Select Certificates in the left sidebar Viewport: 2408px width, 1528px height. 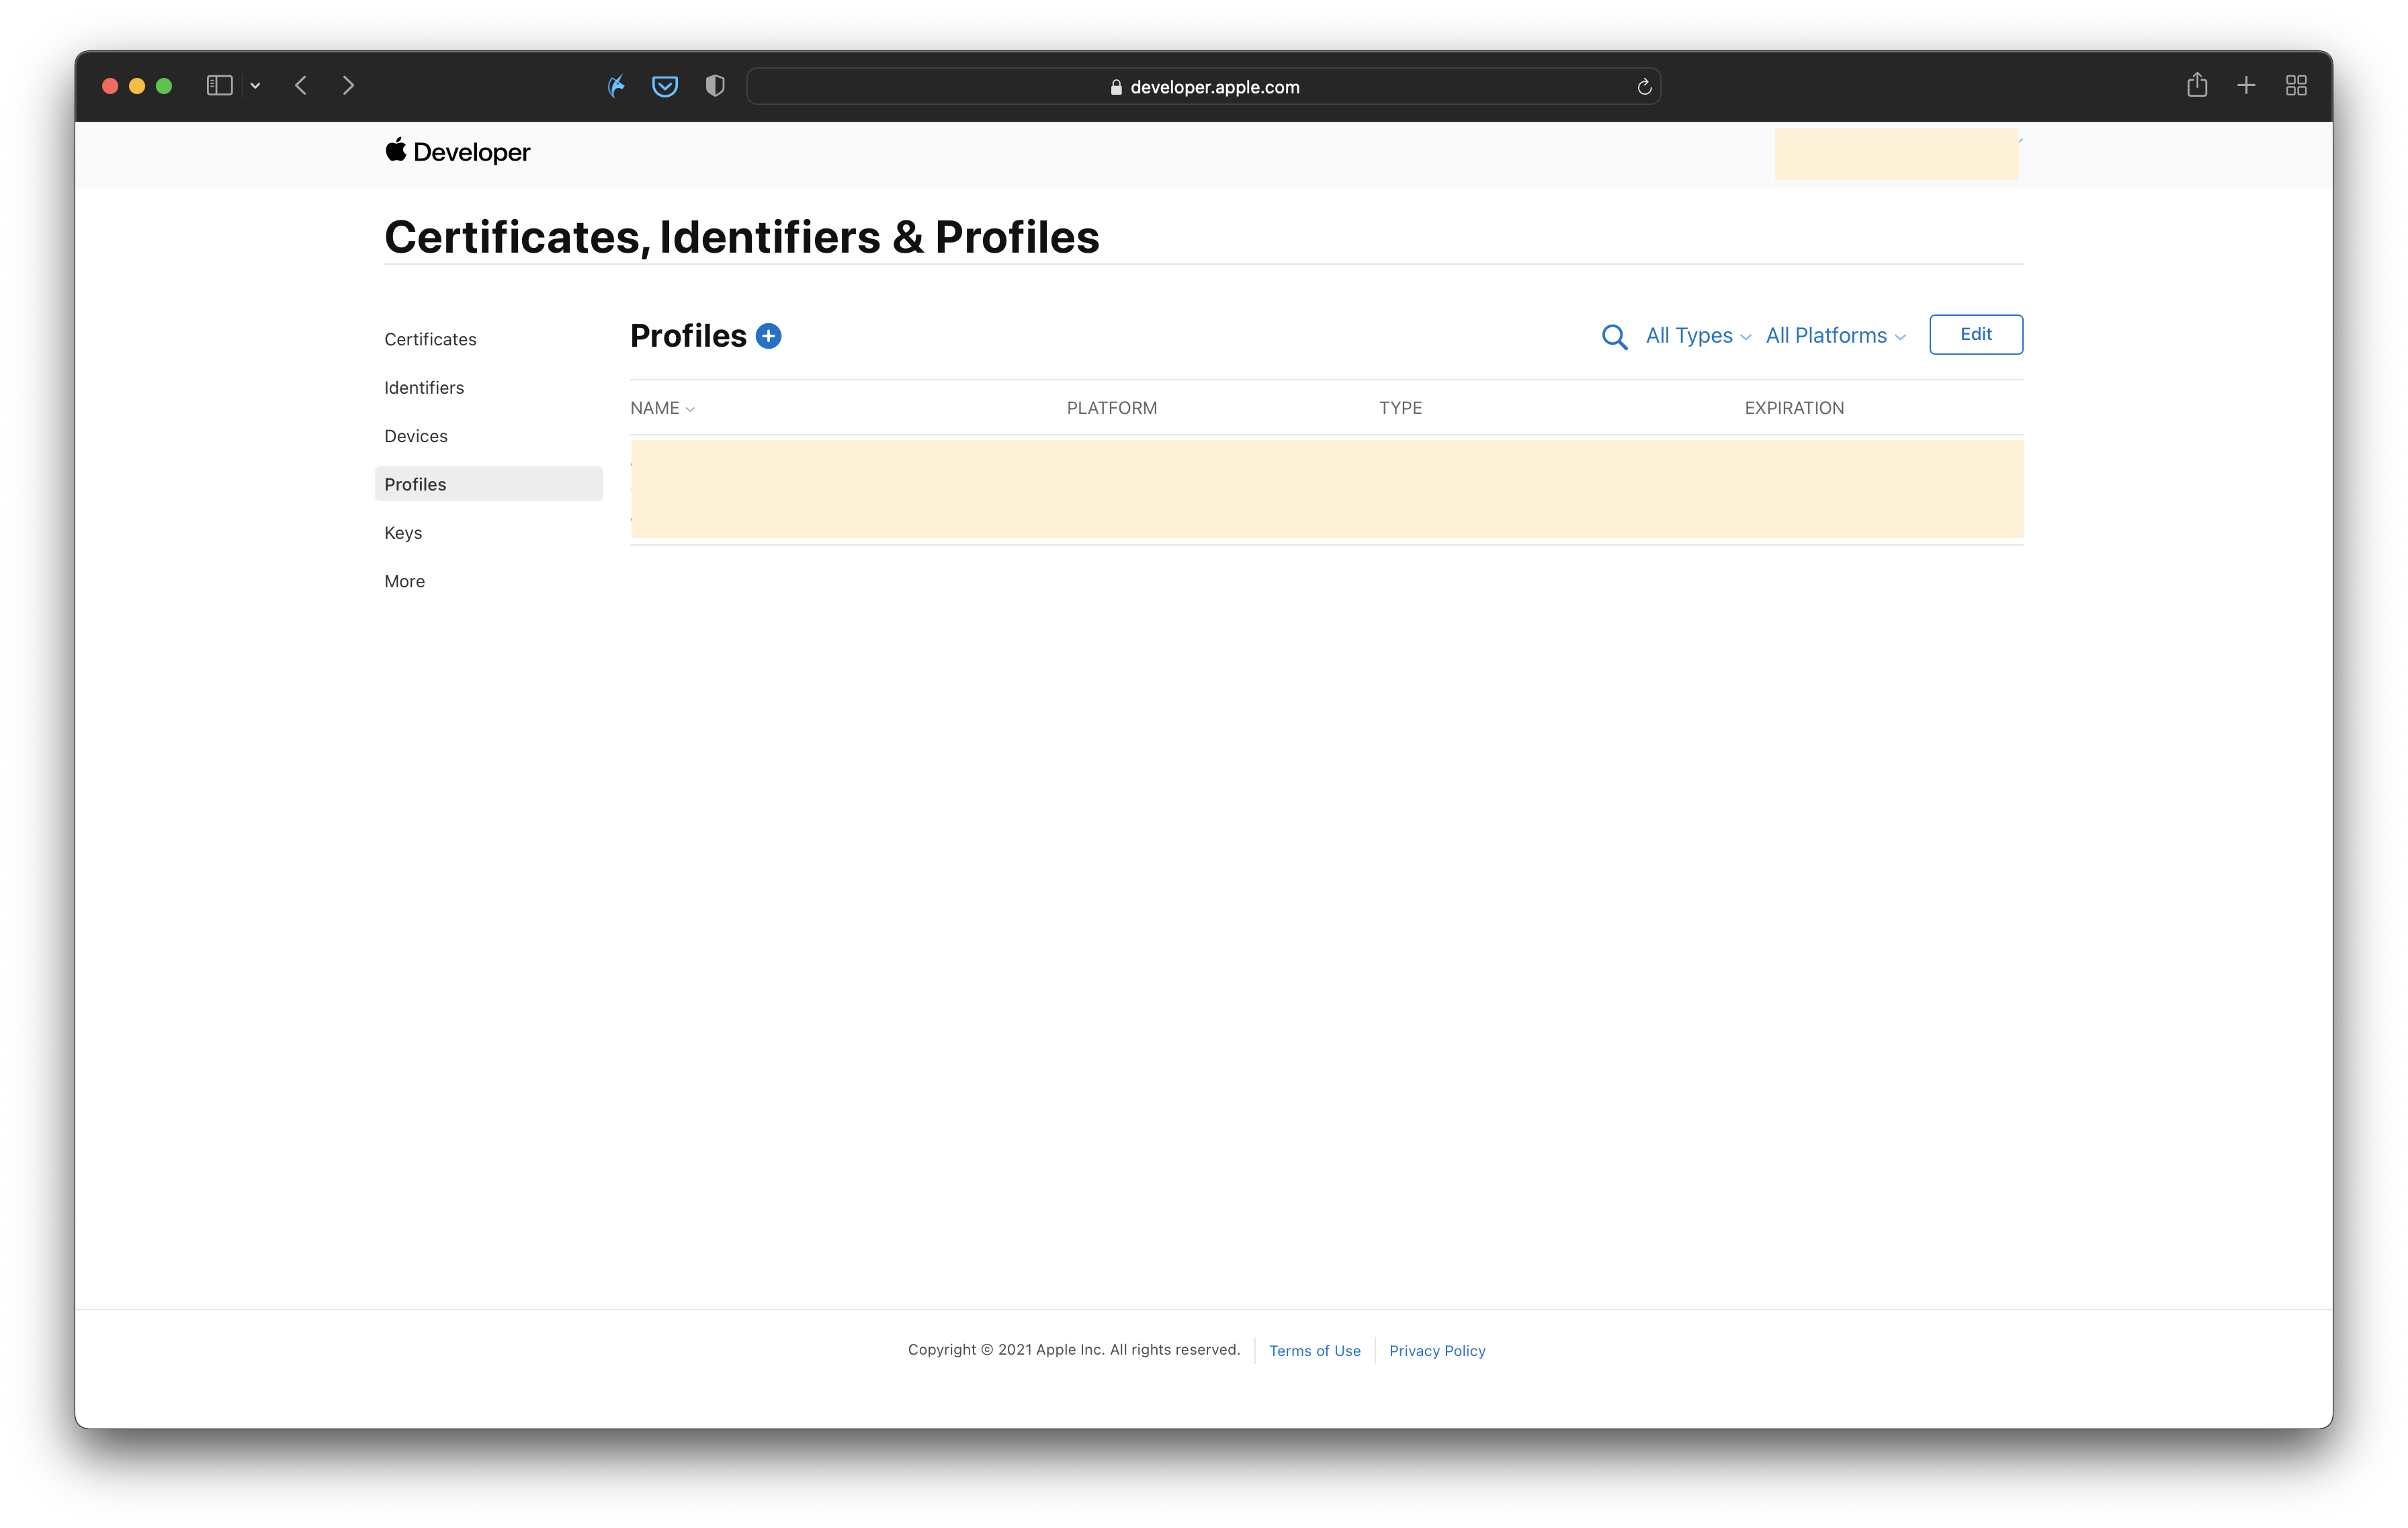point(430,339)
